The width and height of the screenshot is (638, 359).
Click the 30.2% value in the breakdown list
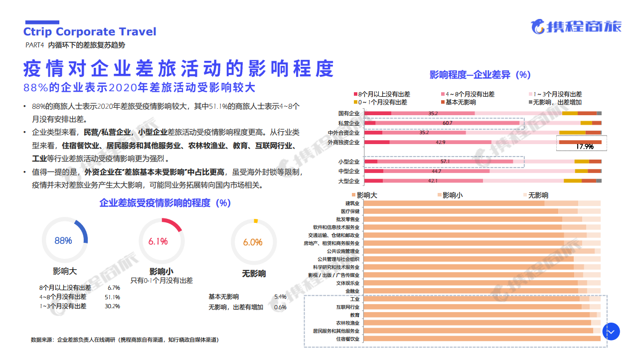[112, 306]
